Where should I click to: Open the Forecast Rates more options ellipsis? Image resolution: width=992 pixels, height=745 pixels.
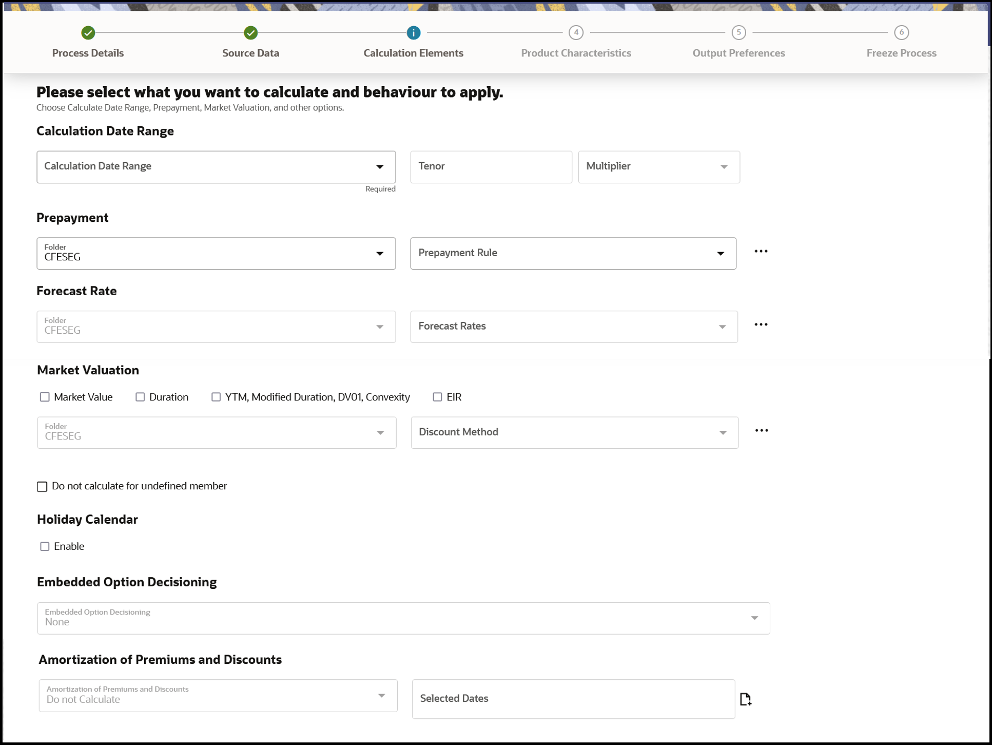click(761, 325)
